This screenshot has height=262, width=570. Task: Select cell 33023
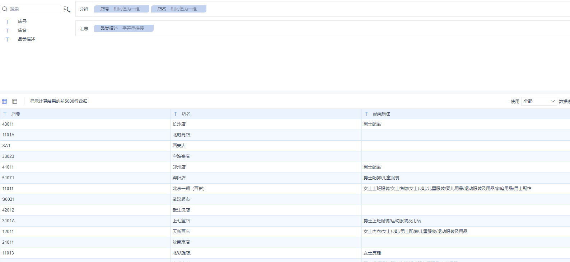pos(85,156)
